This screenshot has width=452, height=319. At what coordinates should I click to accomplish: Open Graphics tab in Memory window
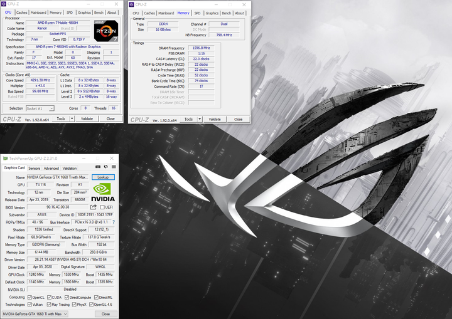click(212, 13)
